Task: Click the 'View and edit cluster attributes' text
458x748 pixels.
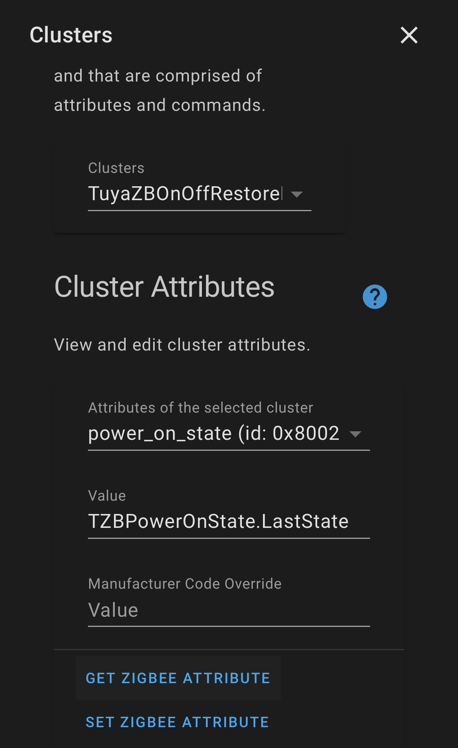Action: [182, 345]
